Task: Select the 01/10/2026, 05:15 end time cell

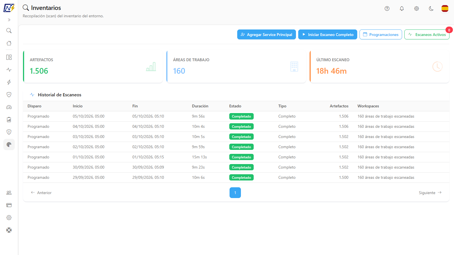Action: (x=148, y=157)
